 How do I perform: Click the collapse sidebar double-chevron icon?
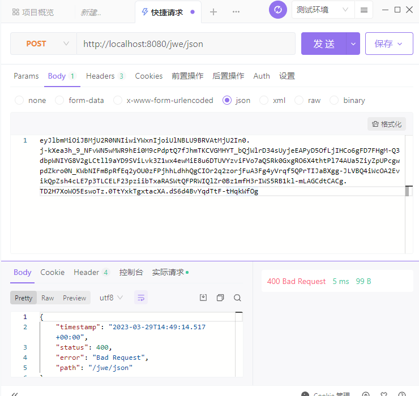pos(15,394)
